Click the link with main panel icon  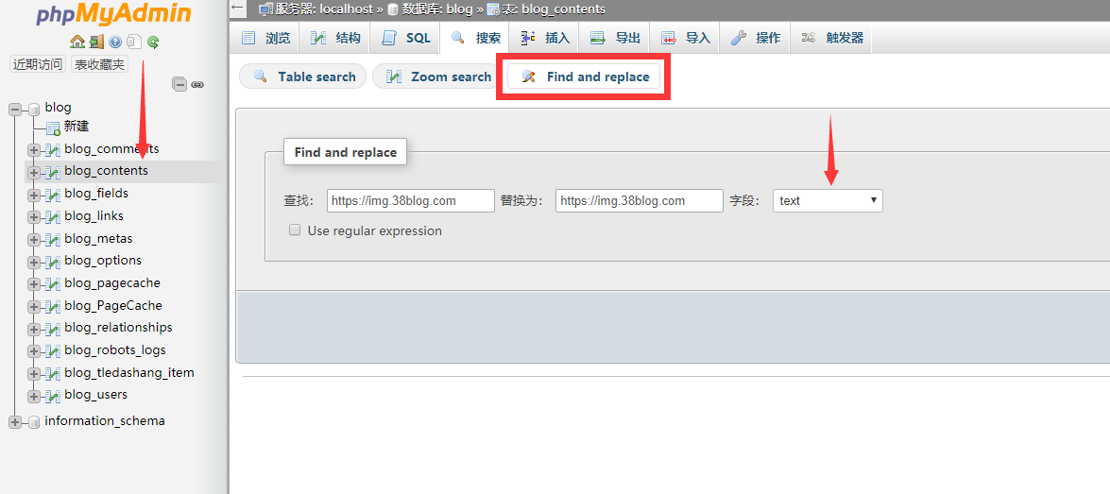click(x=197, y=84)
